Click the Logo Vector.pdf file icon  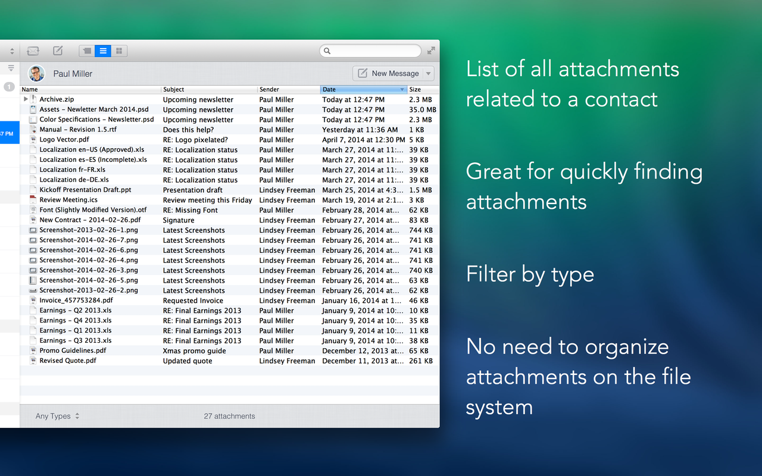[33, 140]
